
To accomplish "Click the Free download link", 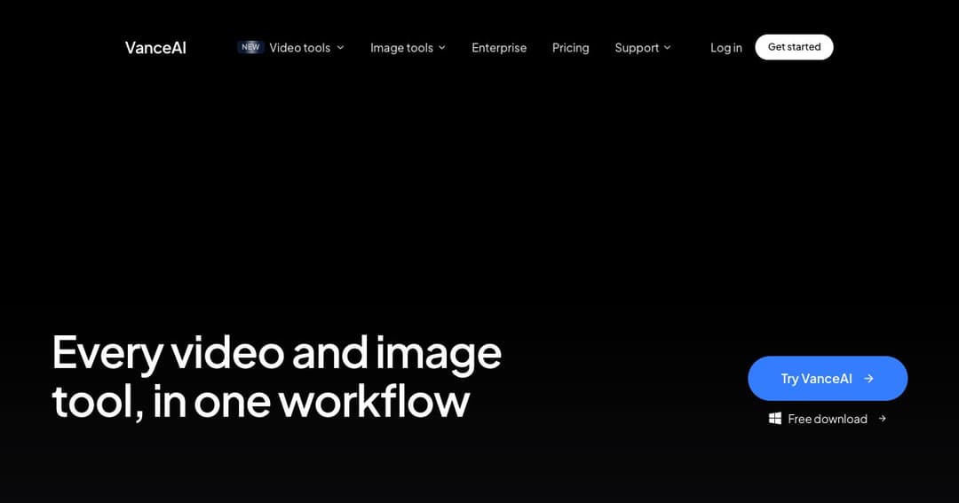I will coord(828,419).
